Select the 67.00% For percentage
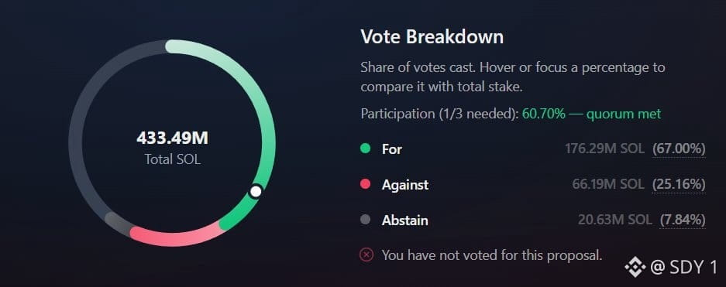Screen dimensions: 726x287 (679, 149)
